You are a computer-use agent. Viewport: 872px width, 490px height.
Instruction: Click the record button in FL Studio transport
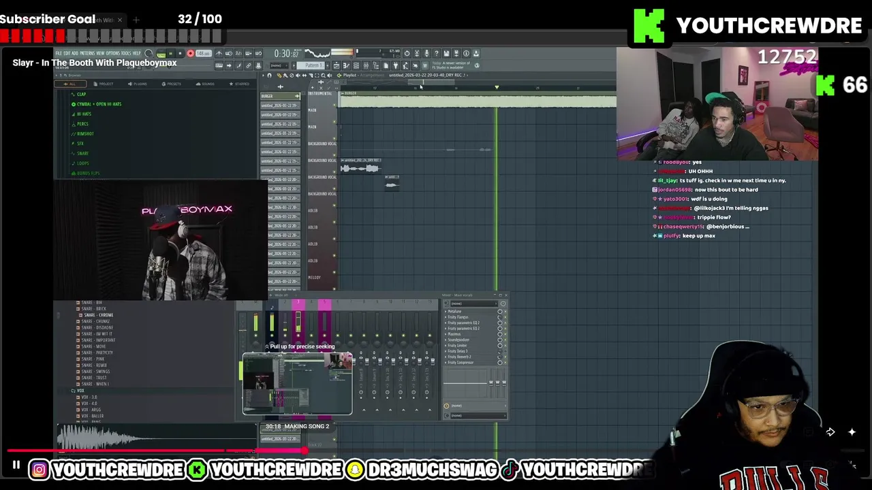coord(190,53)
